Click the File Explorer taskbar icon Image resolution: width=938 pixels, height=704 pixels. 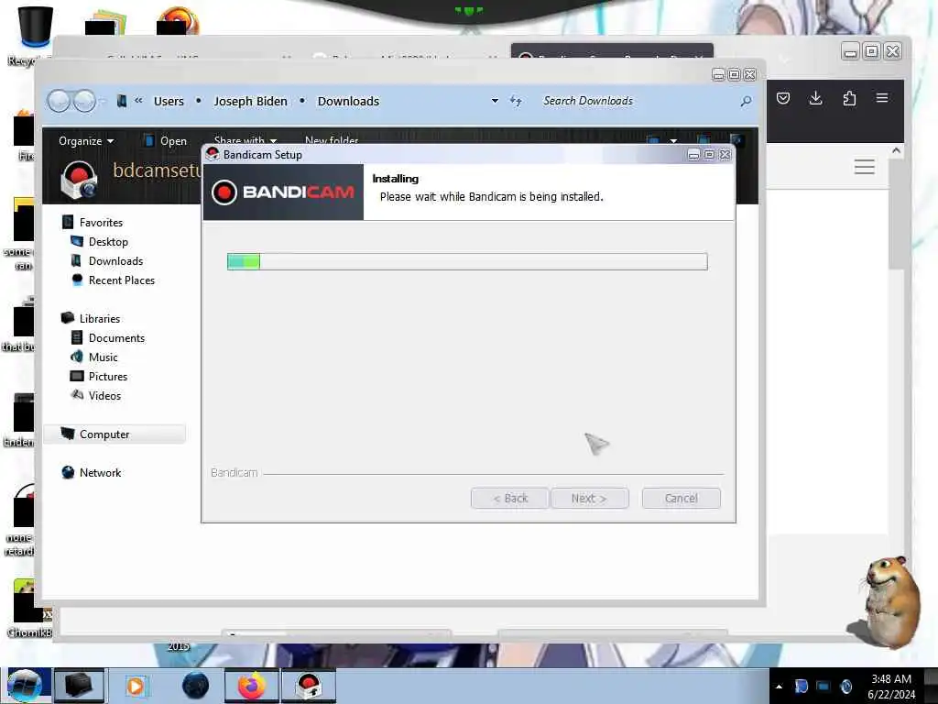(x=79, y=686)
